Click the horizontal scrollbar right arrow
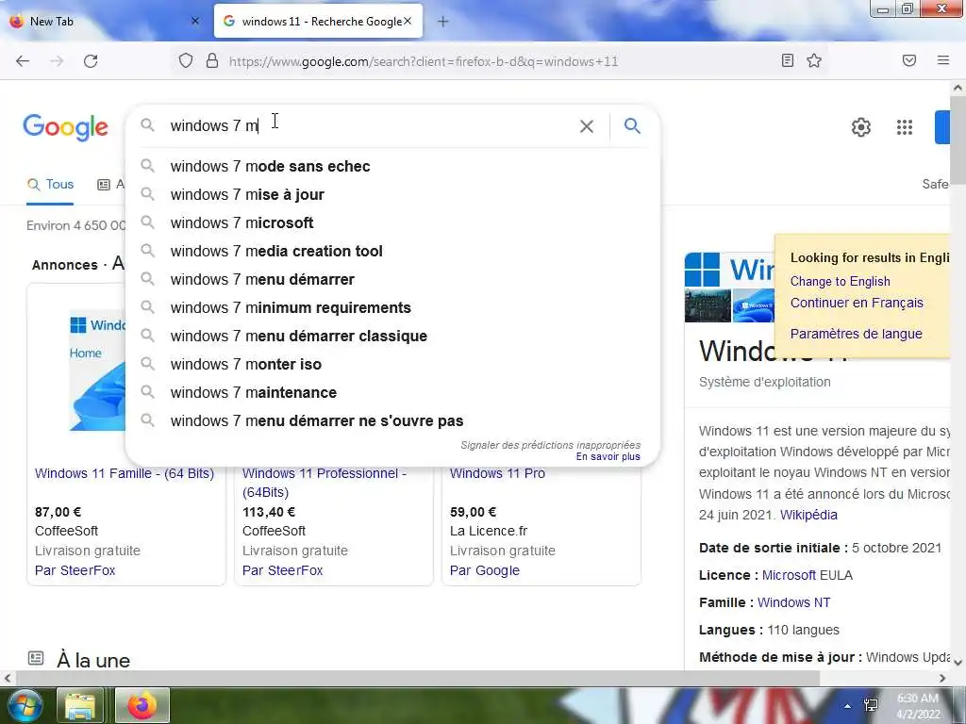Screen dimensions: 966x724 click(x=942, y=679)
